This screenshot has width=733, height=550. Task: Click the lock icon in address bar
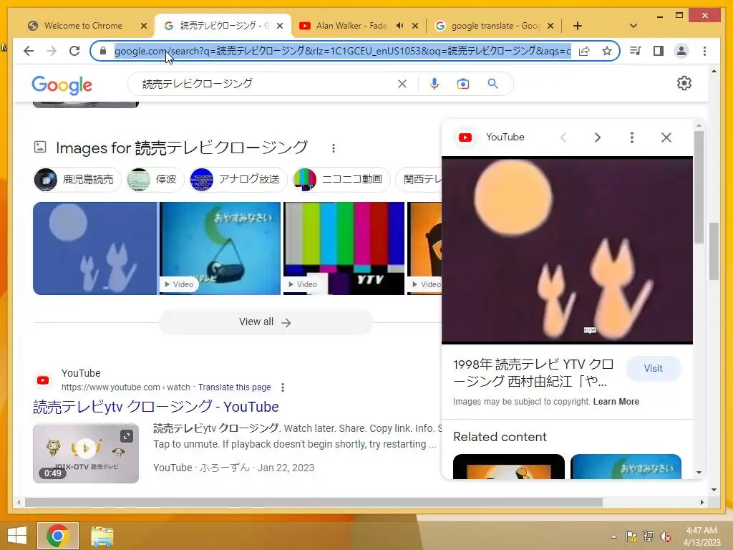click(x=103, y=51)
